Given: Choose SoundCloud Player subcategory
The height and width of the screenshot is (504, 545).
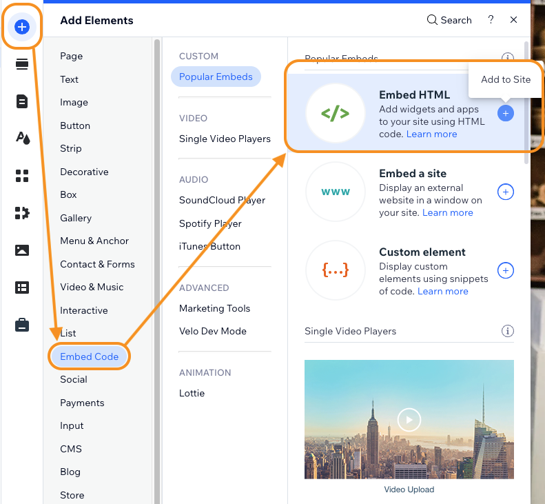Looking at the screenshot, I should 222,200.
